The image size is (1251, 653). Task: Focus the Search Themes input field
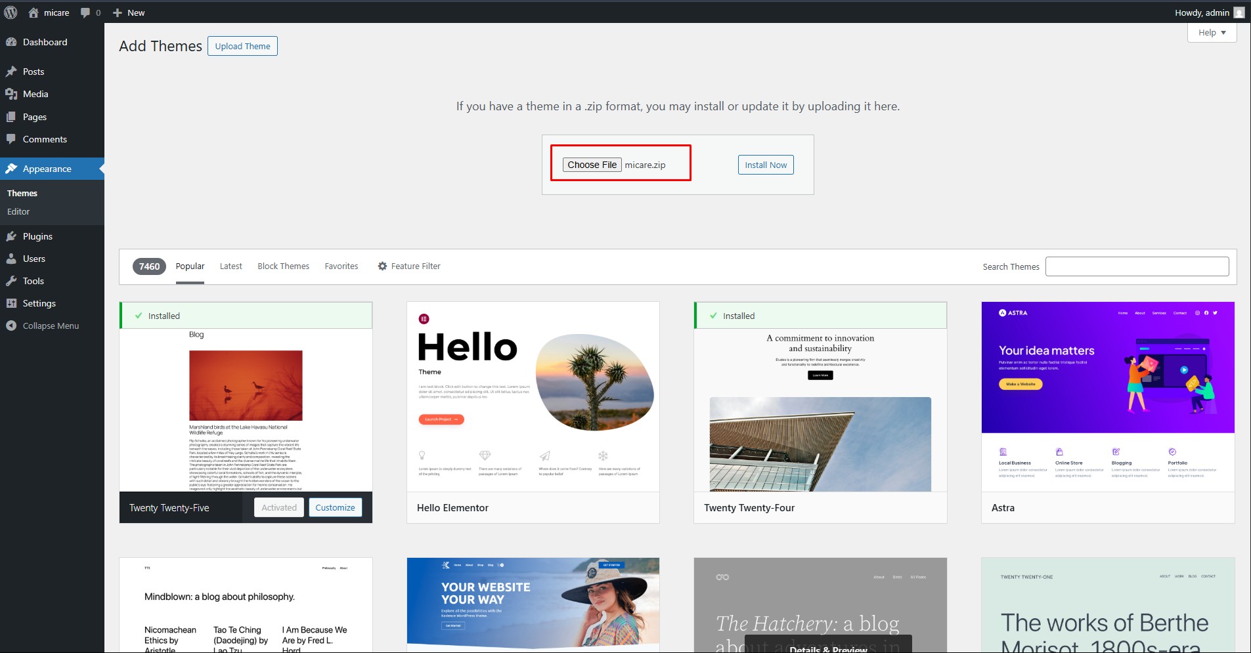point(1137,266)
